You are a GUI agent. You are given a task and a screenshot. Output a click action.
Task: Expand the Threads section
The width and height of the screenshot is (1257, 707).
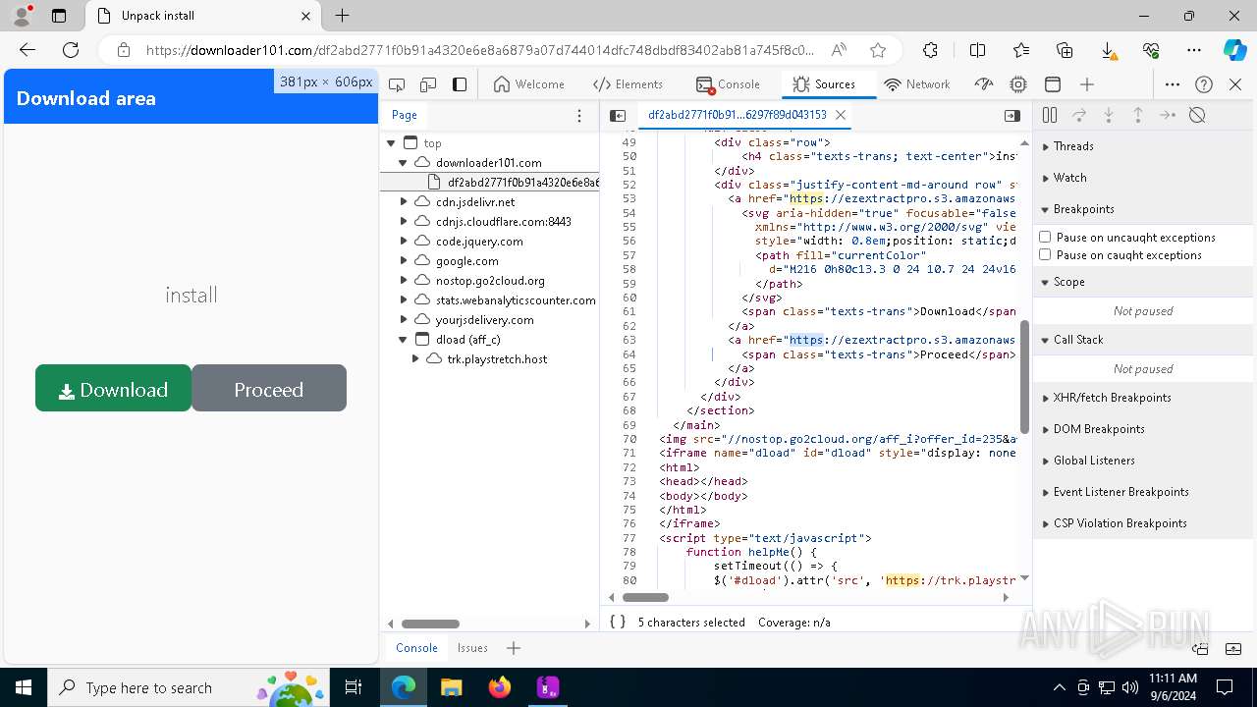(x=1144, y=146)
